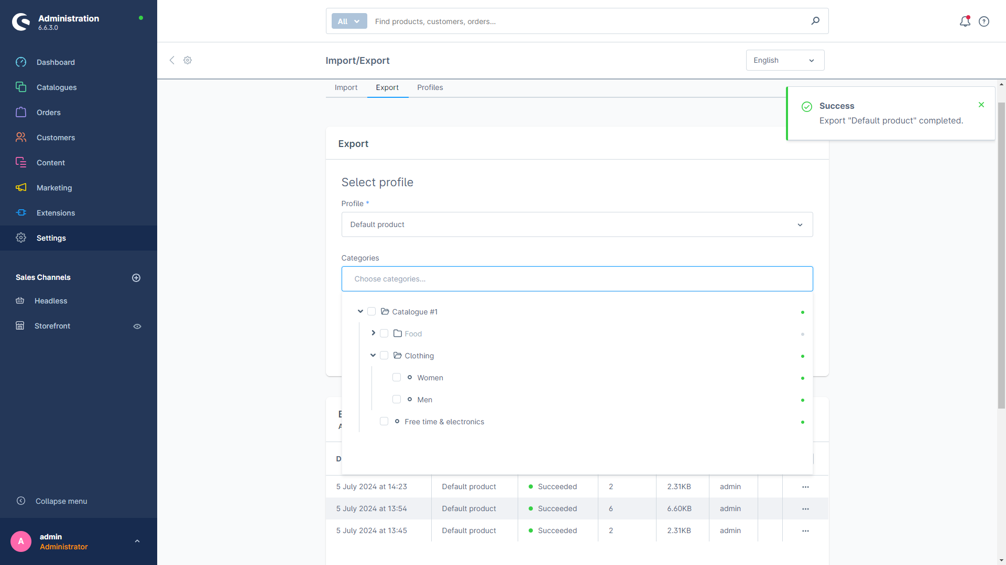The image size is (1006, 565).
Task: Click the notifications bell icon
Action: coord(965,21)
